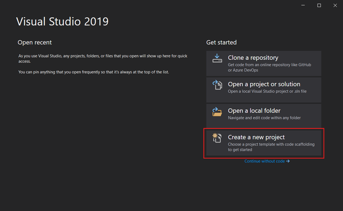Click the Open a local folder icon

coord(217,112)
